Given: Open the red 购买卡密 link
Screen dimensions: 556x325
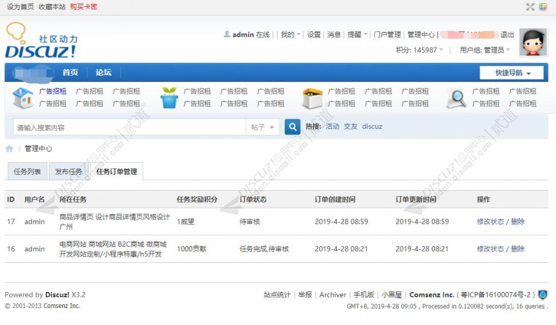Looking at the screenshot, I should pos(84,7).
